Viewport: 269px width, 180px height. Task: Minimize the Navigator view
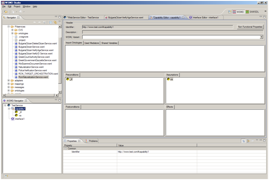56,17
